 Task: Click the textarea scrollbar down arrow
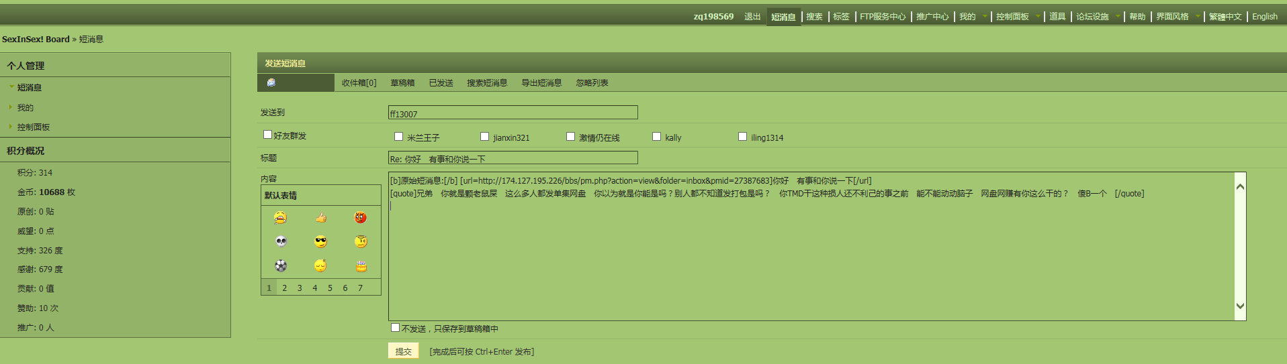tap(1240, 306)
